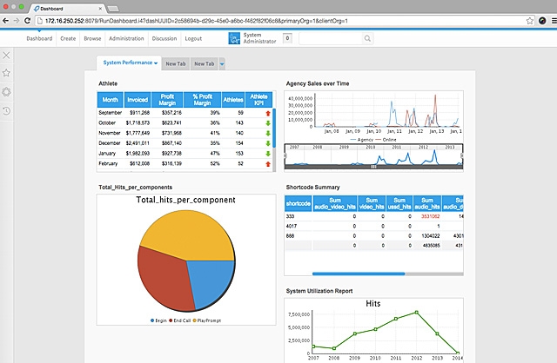Image resolution: width=557 pixels, height=363 pixels.
Task: Open the Administration menu
Action: tap(127, 38)
